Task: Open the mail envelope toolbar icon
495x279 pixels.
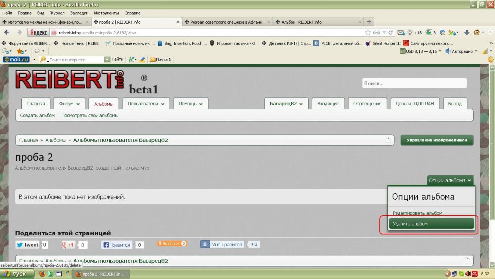Action: [401, 33]
